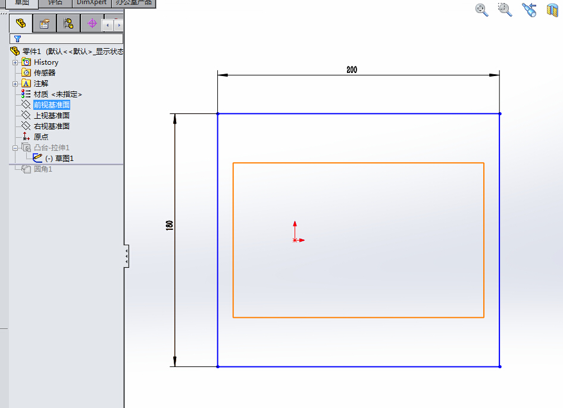Click the top-left sketch corner point
The height and width of the screenshot is (408, 563).
(218, 114)
